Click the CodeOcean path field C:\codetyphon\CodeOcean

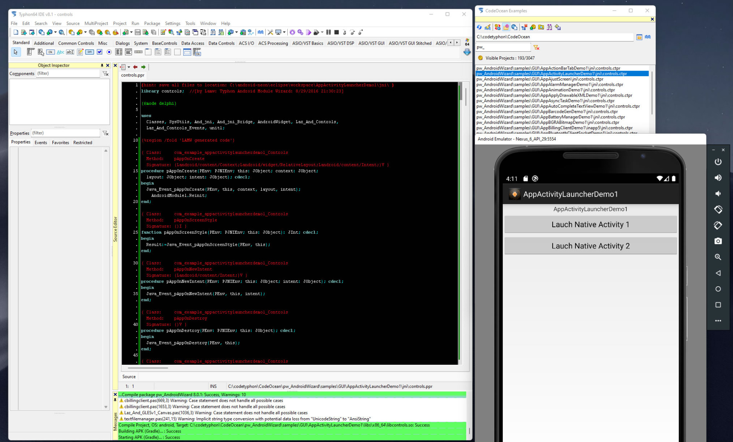pyautogui.click(x=554, y=37)
